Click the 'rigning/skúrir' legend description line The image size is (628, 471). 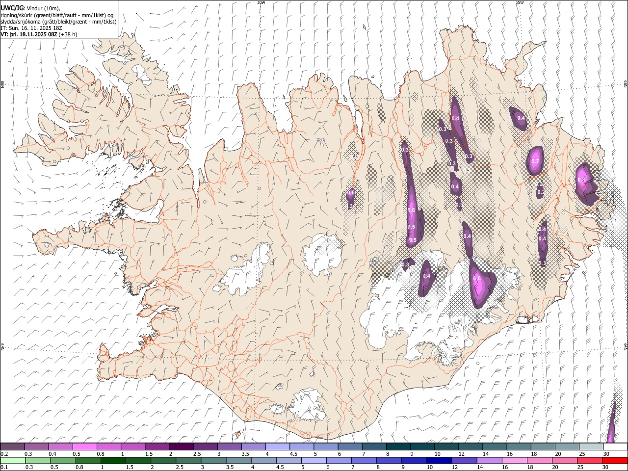(x=57, y=15)
